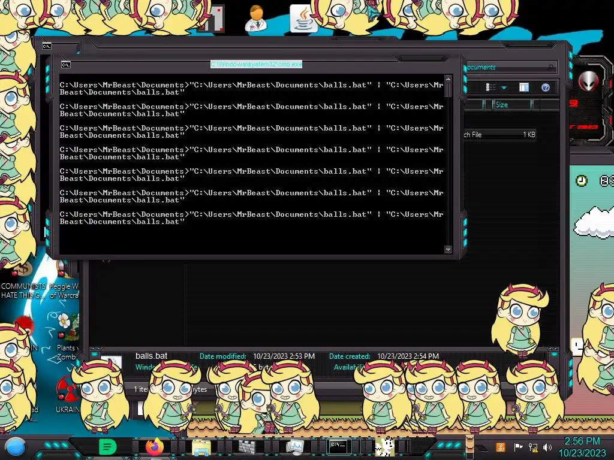Click the brick wall firewall taskbar icon
The height and width of the screenshot is (460, 614).
click(247, 447)
